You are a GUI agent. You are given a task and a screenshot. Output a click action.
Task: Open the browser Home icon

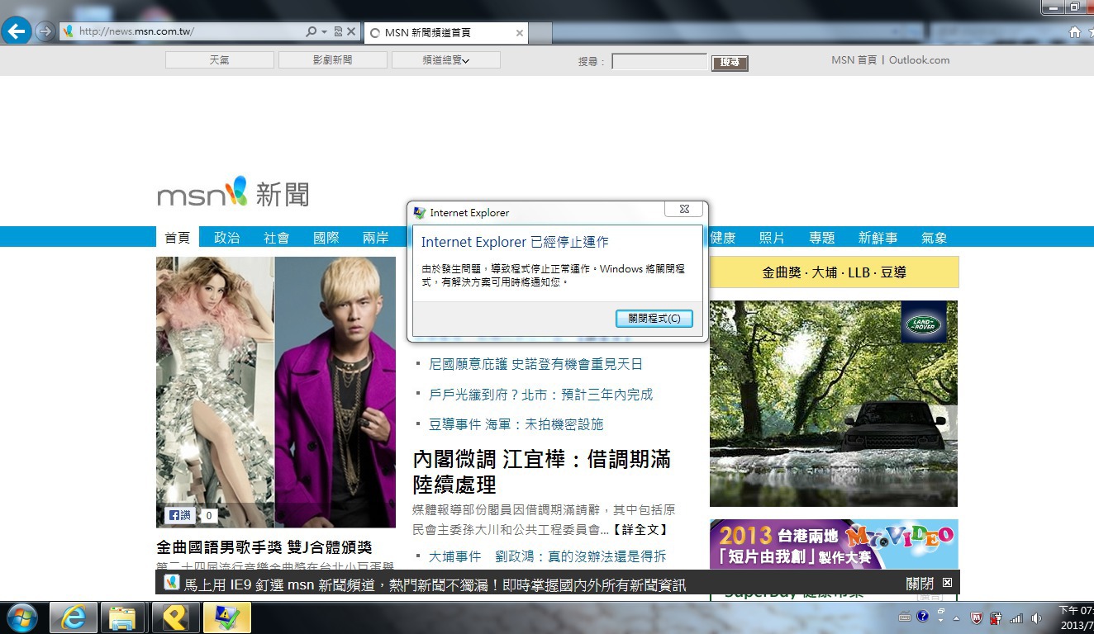coord(1075,32)
